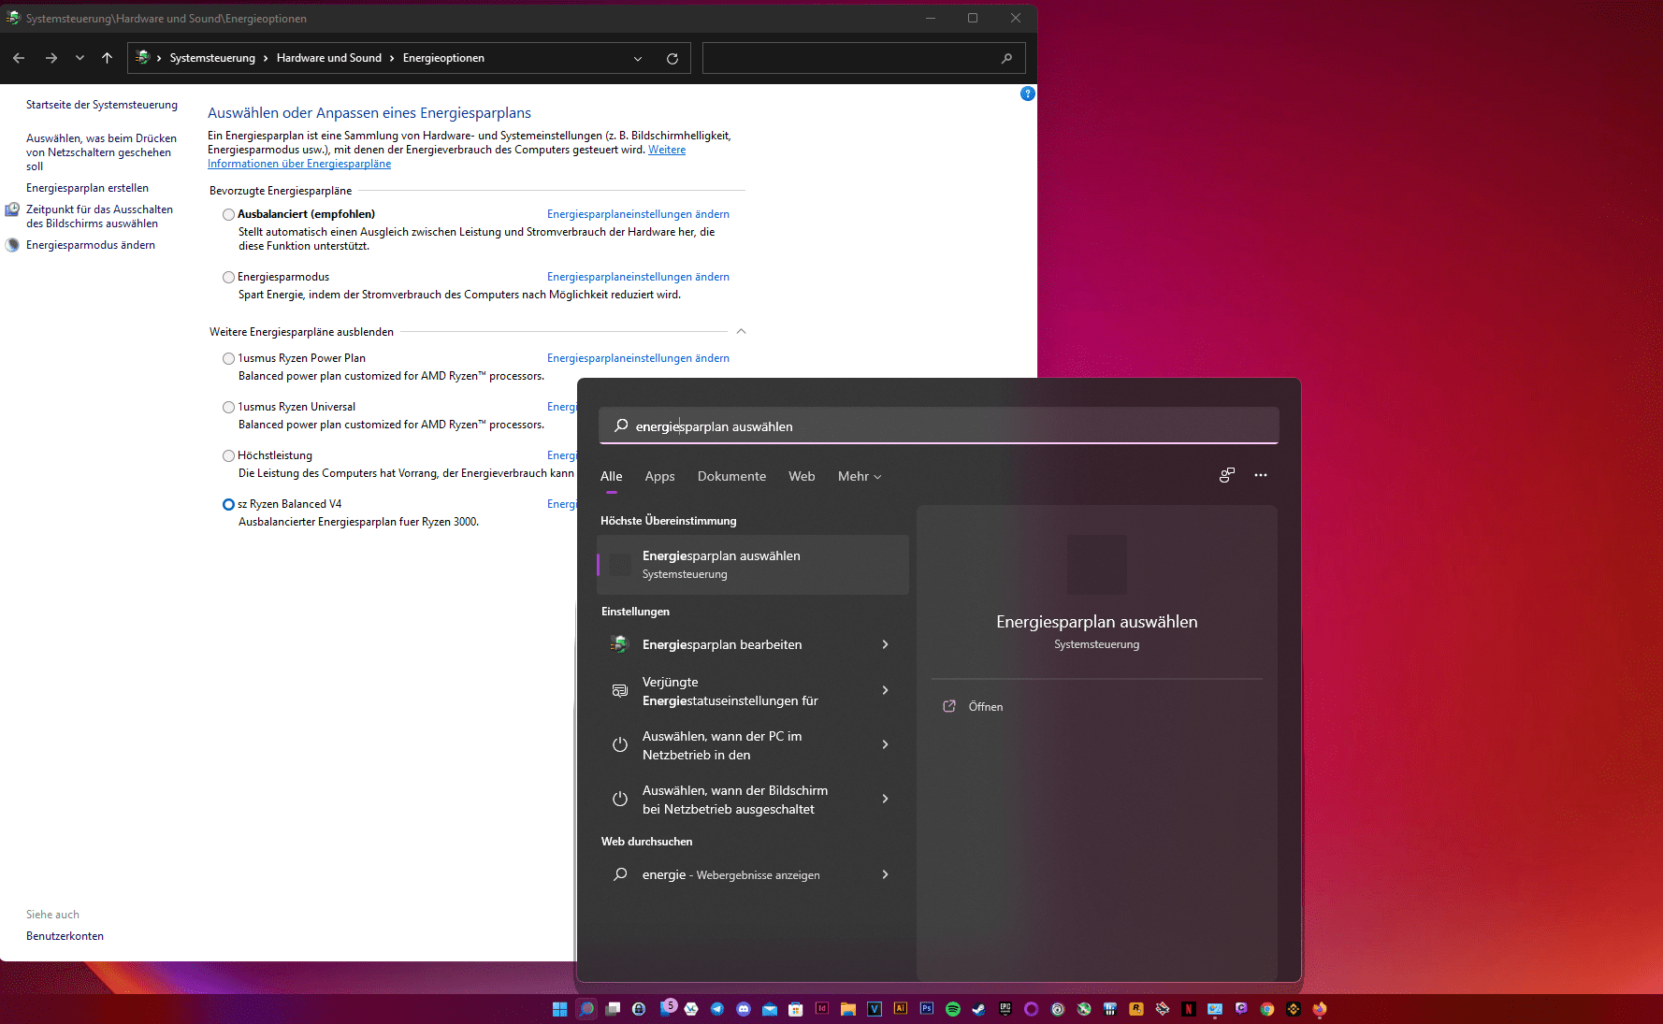Click Energieoptionen breadcrumb in address bar
The height and width of the screenshot is (1024, 1663).
[x=443, y=58]
